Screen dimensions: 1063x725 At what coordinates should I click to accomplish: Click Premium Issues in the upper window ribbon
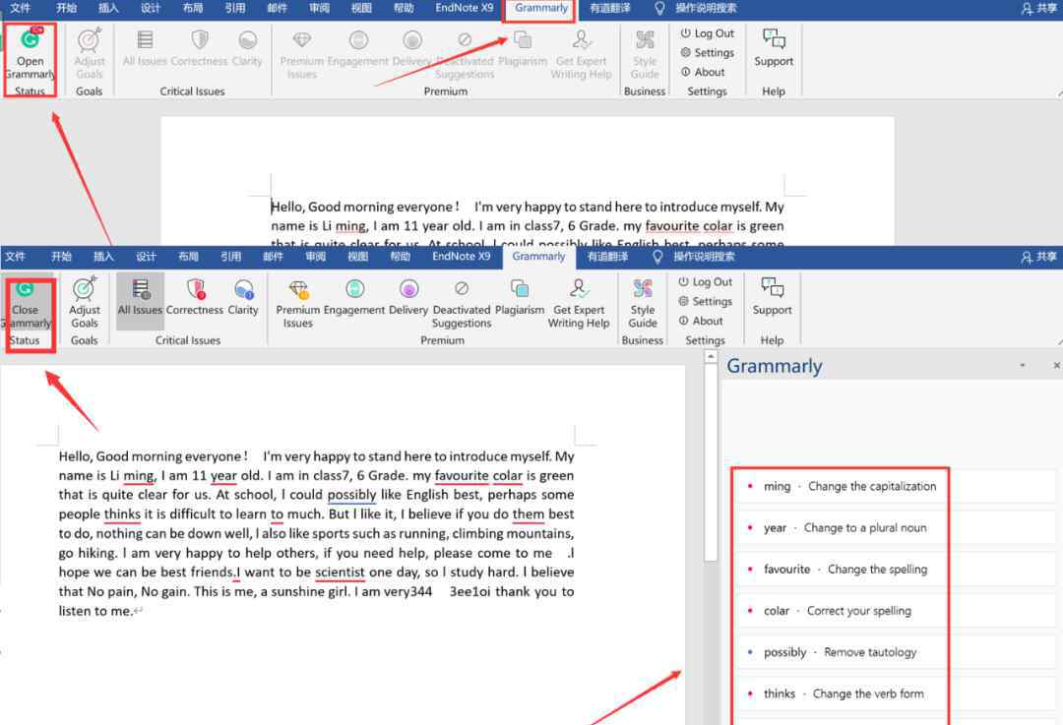(302, 54)
